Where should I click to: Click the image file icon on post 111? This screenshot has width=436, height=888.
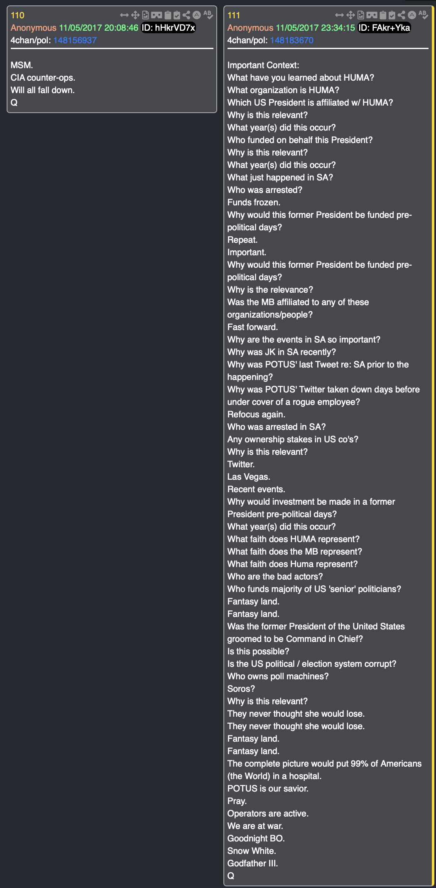pos(361,15)
